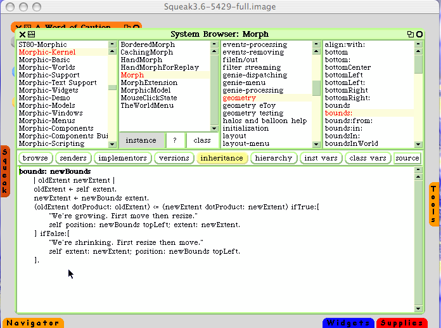Viewport: 441px width, 328px height.
Task: Open the Supplies flap tab
Action: (402, 323)
